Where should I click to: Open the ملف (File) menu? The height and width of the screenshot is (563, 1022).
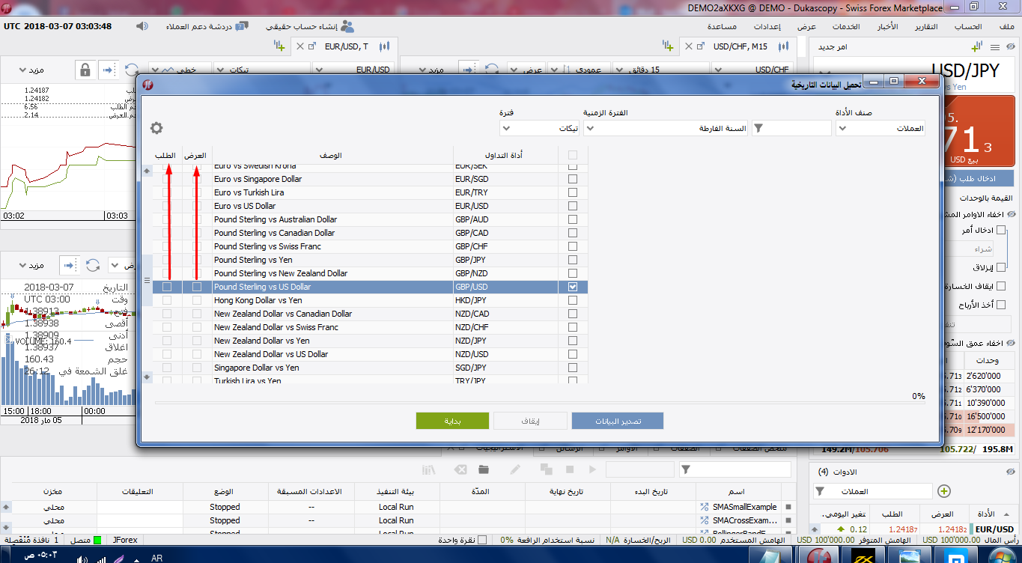[x=1007, y=26]
